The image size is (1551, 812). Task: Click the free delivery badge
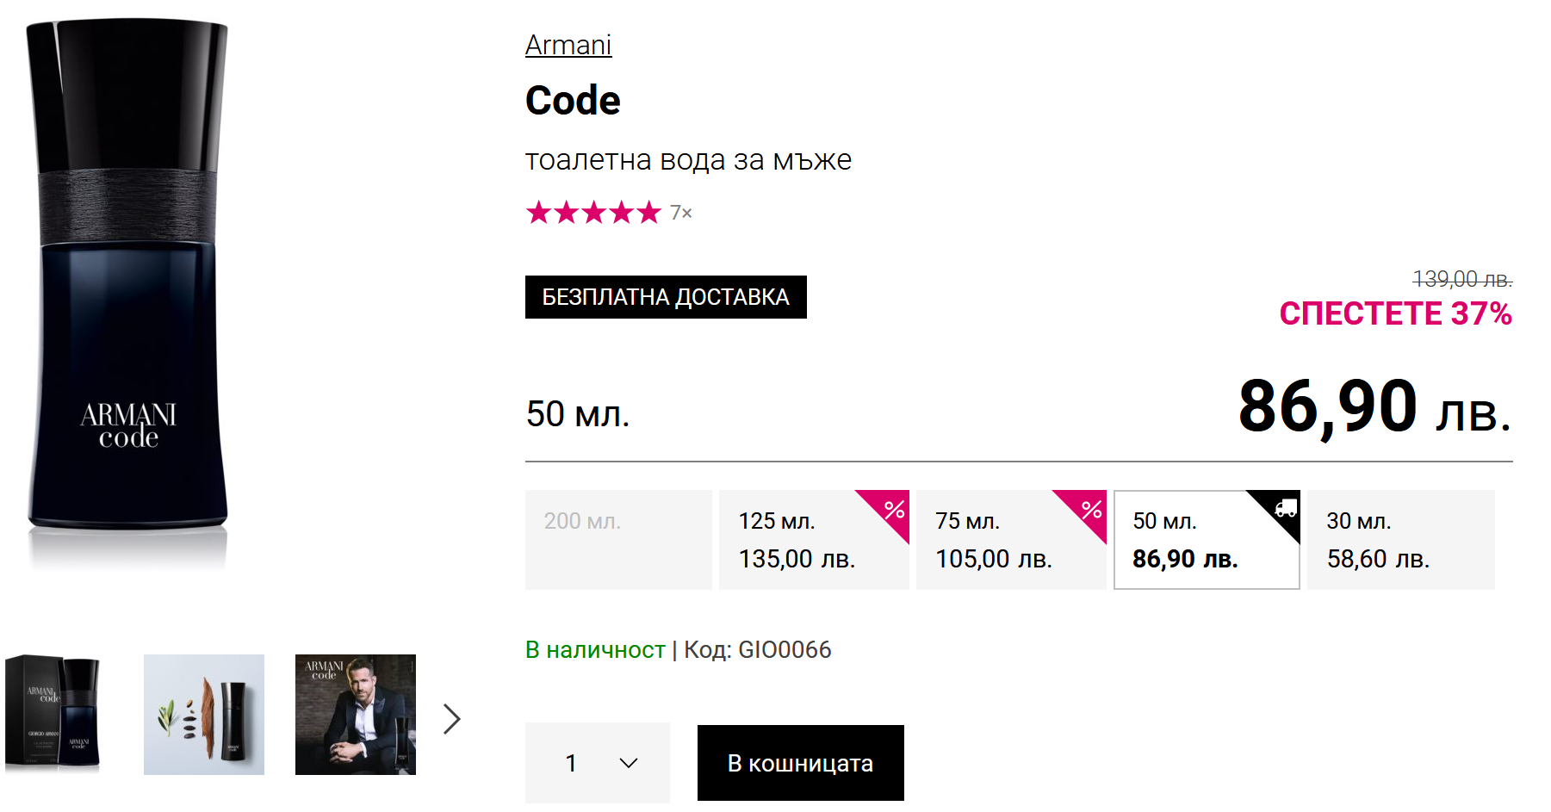tap(666, 297)
